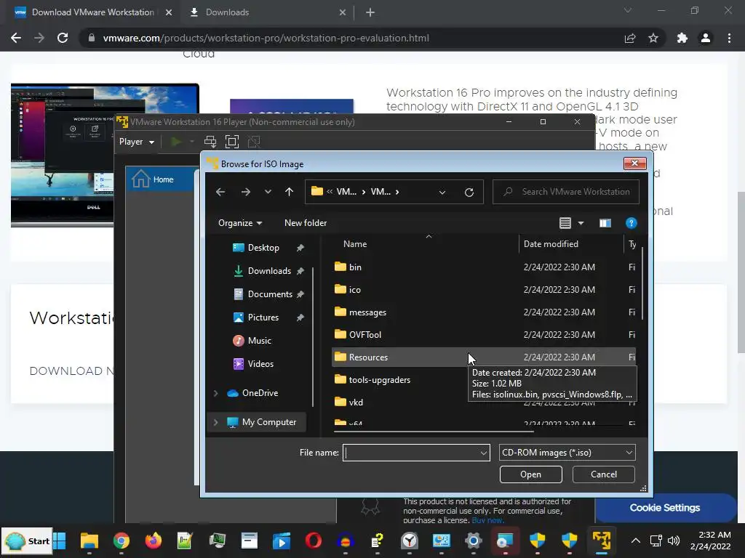The width and height of the screenshot is (745, 558).
Task: Select Downloads in the navigation pane
Action: (x=269, y=271)
